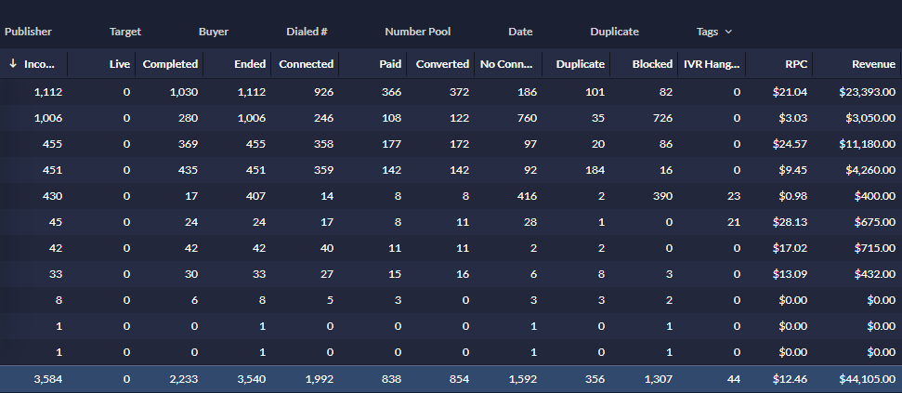The image size is (902, 393).
Task: Expand the Tags dropdown chevron
Action: (728, 32)
